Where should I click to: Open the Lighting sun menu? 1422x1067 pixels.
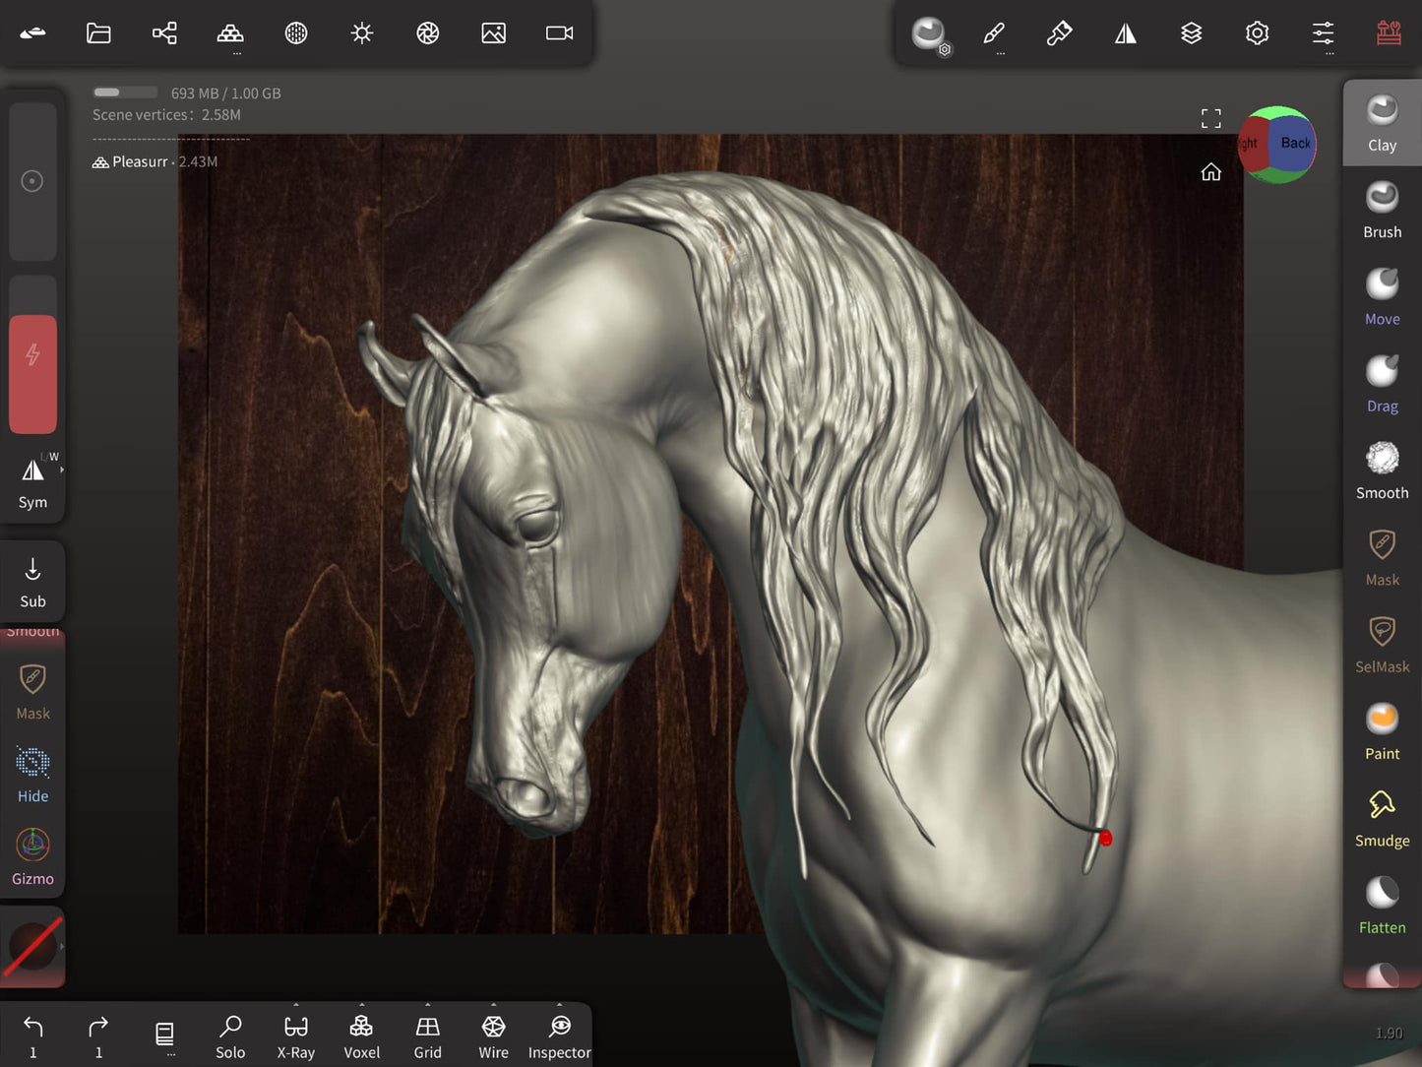pos(362,32)
